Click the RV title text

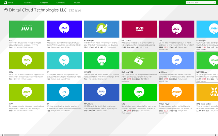[x=48, y=104]
